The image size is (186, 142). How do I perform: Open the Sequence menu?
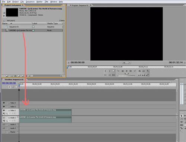click(30, 2)
